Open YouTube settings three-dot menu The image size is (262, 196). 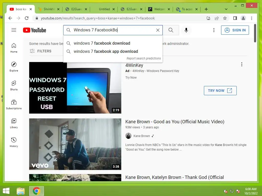click(214, 30)
